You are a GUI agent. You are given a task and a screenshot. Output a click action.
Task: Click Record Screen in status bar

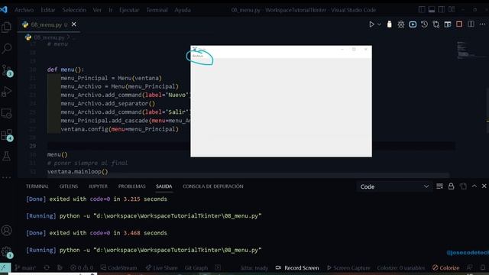click(297, 267)
